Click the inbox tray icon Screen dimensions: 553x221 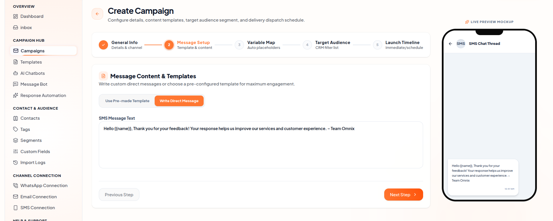[x=16, y=28]
